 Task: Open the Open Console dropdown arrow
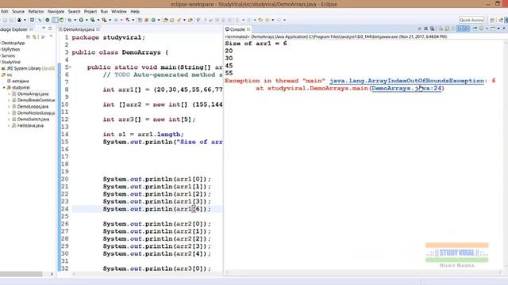tap(498, 28)
